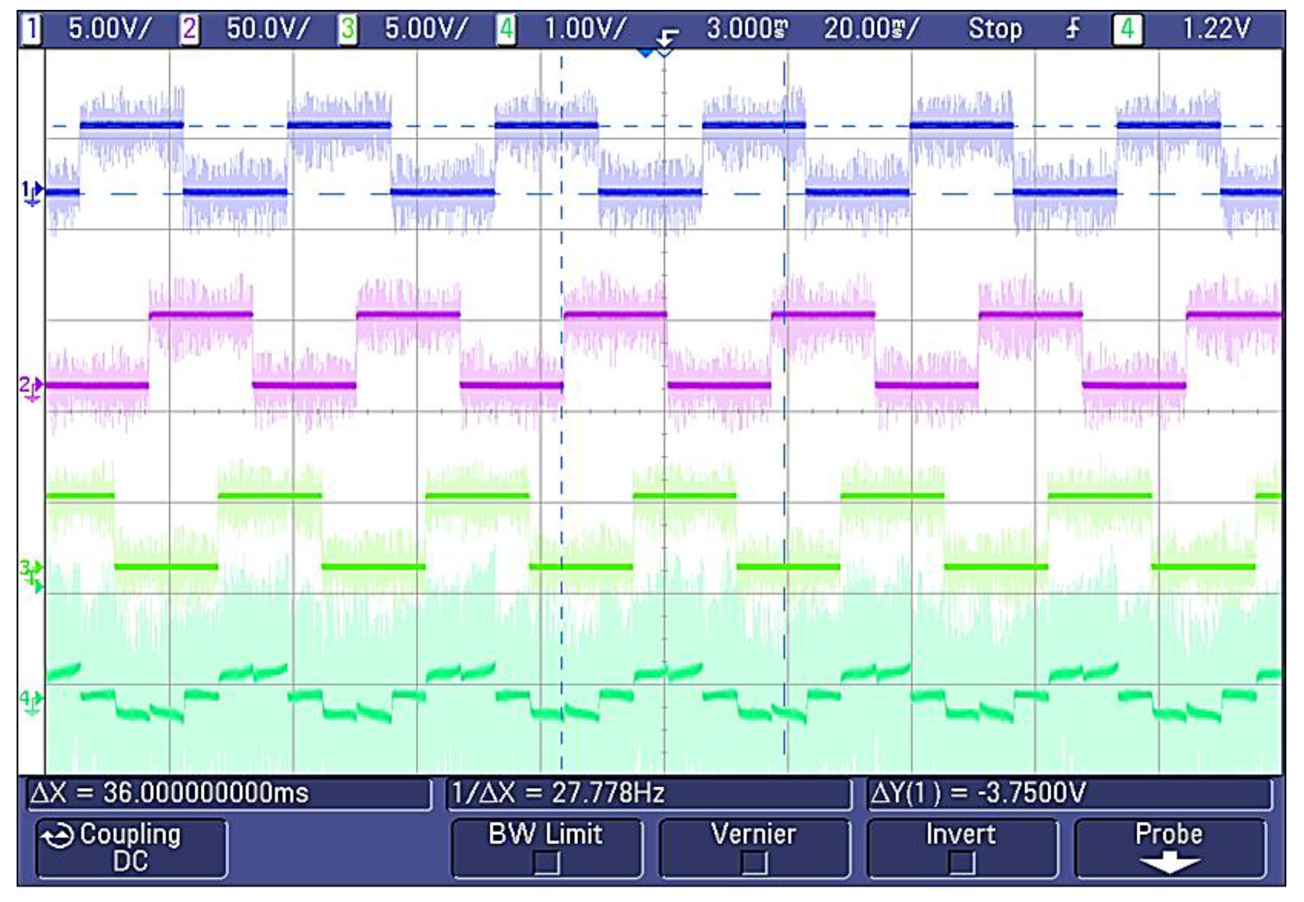
Task: Click the 3.000 ms delay value
Action: click(x=747, y=29)
